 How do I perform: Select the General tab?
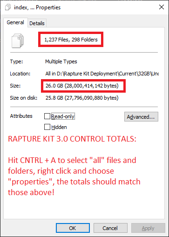(15, 22)
